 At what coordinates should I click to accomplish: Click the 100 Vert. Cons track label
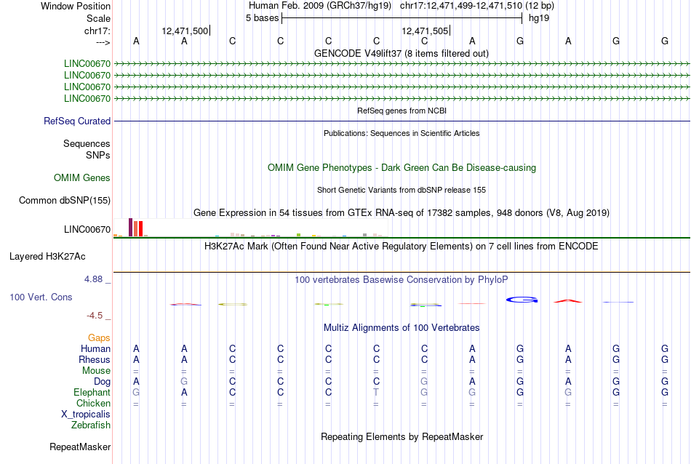pyautogui.click(x=41, y=297)
